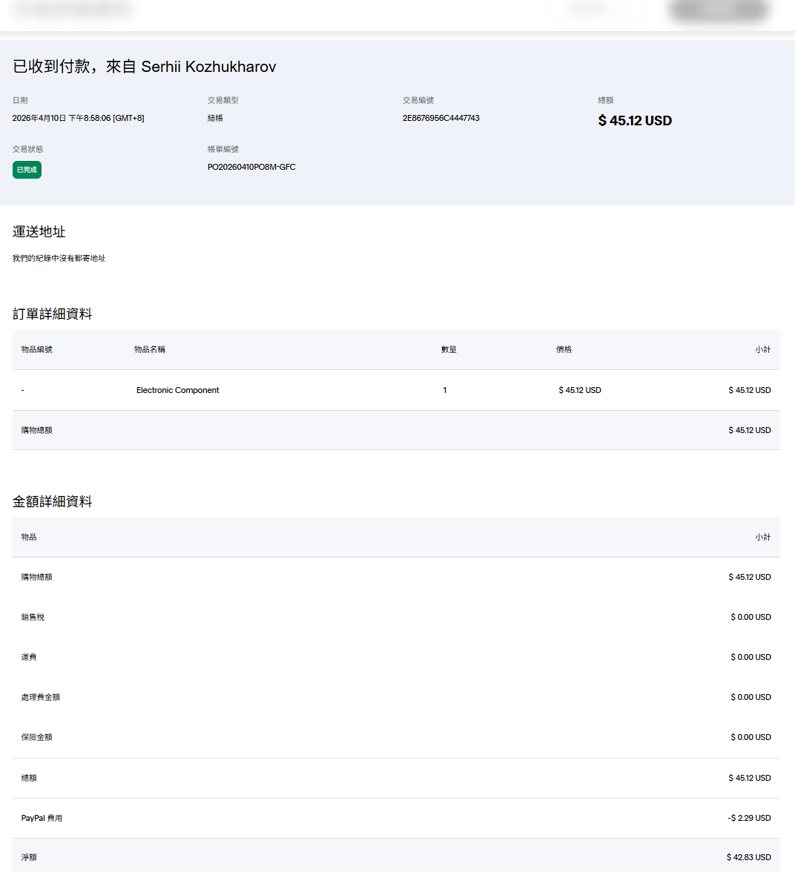This screenshot has height=872, width=795.
Task: Click the bold $45.12 USD total in summary
Action: point(635,121)
